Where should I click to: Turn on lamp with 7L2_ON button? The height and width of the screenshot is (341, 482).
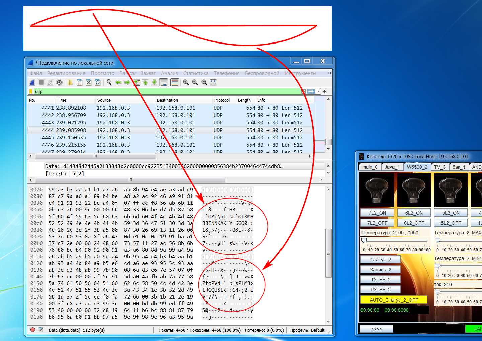(x=377, y=212)
